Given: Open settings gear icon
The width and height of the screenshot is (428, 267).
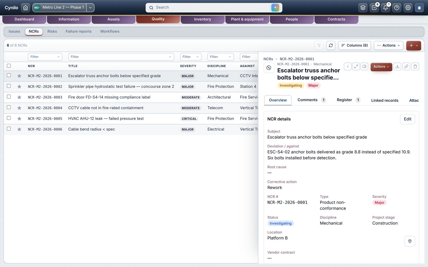Looking at the screenshot, I should [408, 8].
